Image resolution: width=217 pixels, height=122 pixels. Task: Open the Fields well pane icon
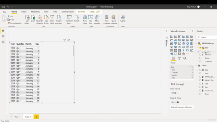click(x=173, y=58)
